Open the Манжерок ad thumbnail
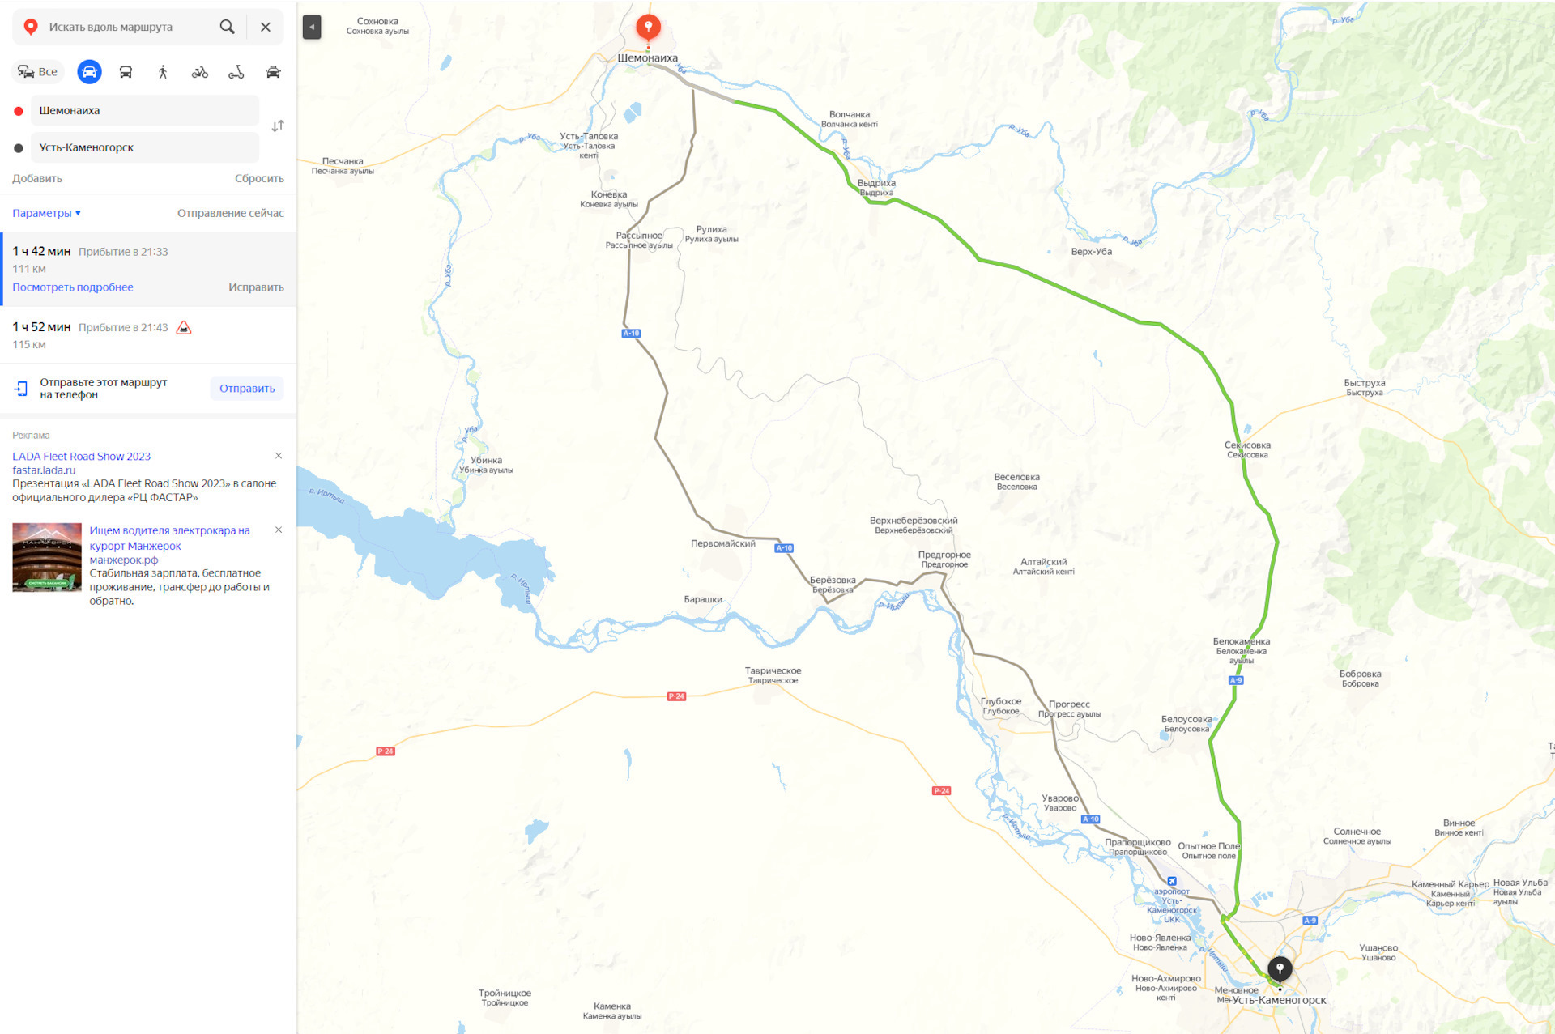The width and height of the screenshot is (1555, 1034). click(47, 557)
